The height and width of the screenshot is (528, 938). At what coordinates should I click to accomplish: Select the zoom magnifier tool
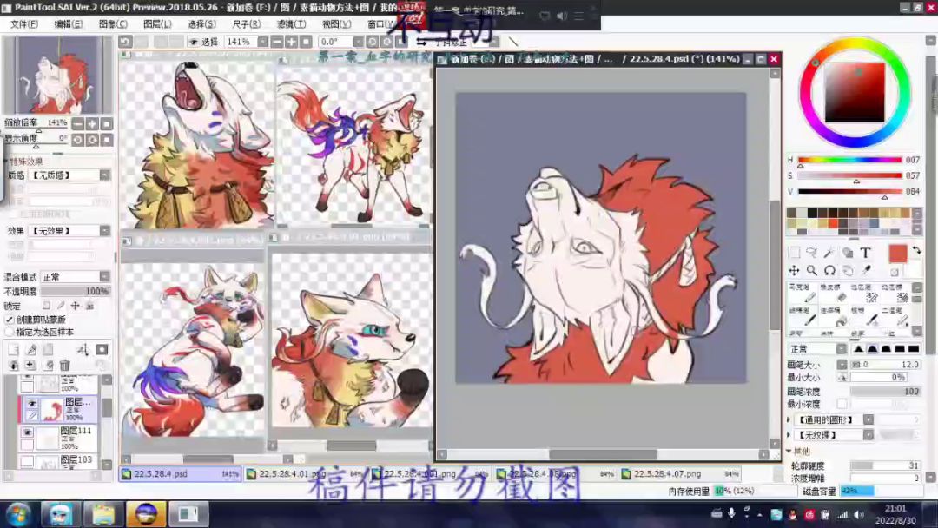tap(812, 270)
